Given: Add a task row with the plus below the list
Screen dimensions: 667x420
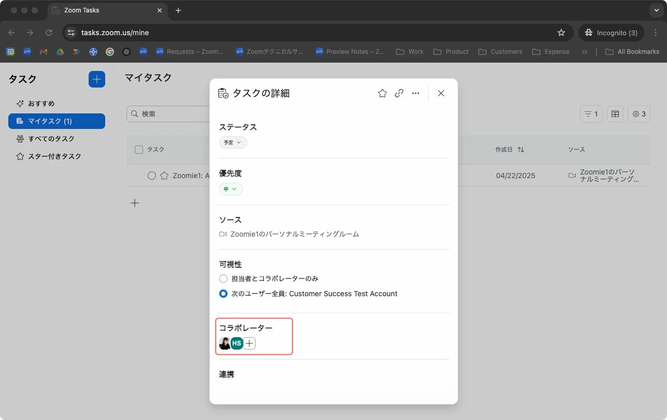Looking at the screenshot, I should point(135,203).
